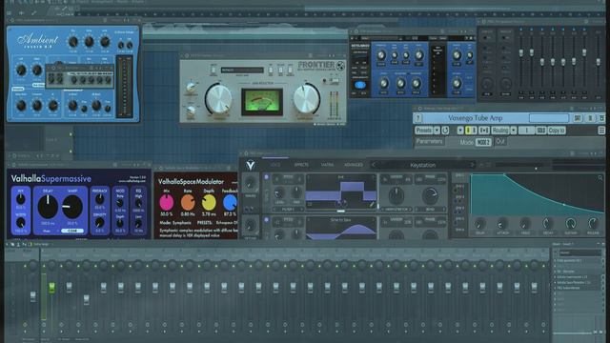Click Vital envelope RELEASE knob
The image size is (610, 343).
(x=593, y=224)
